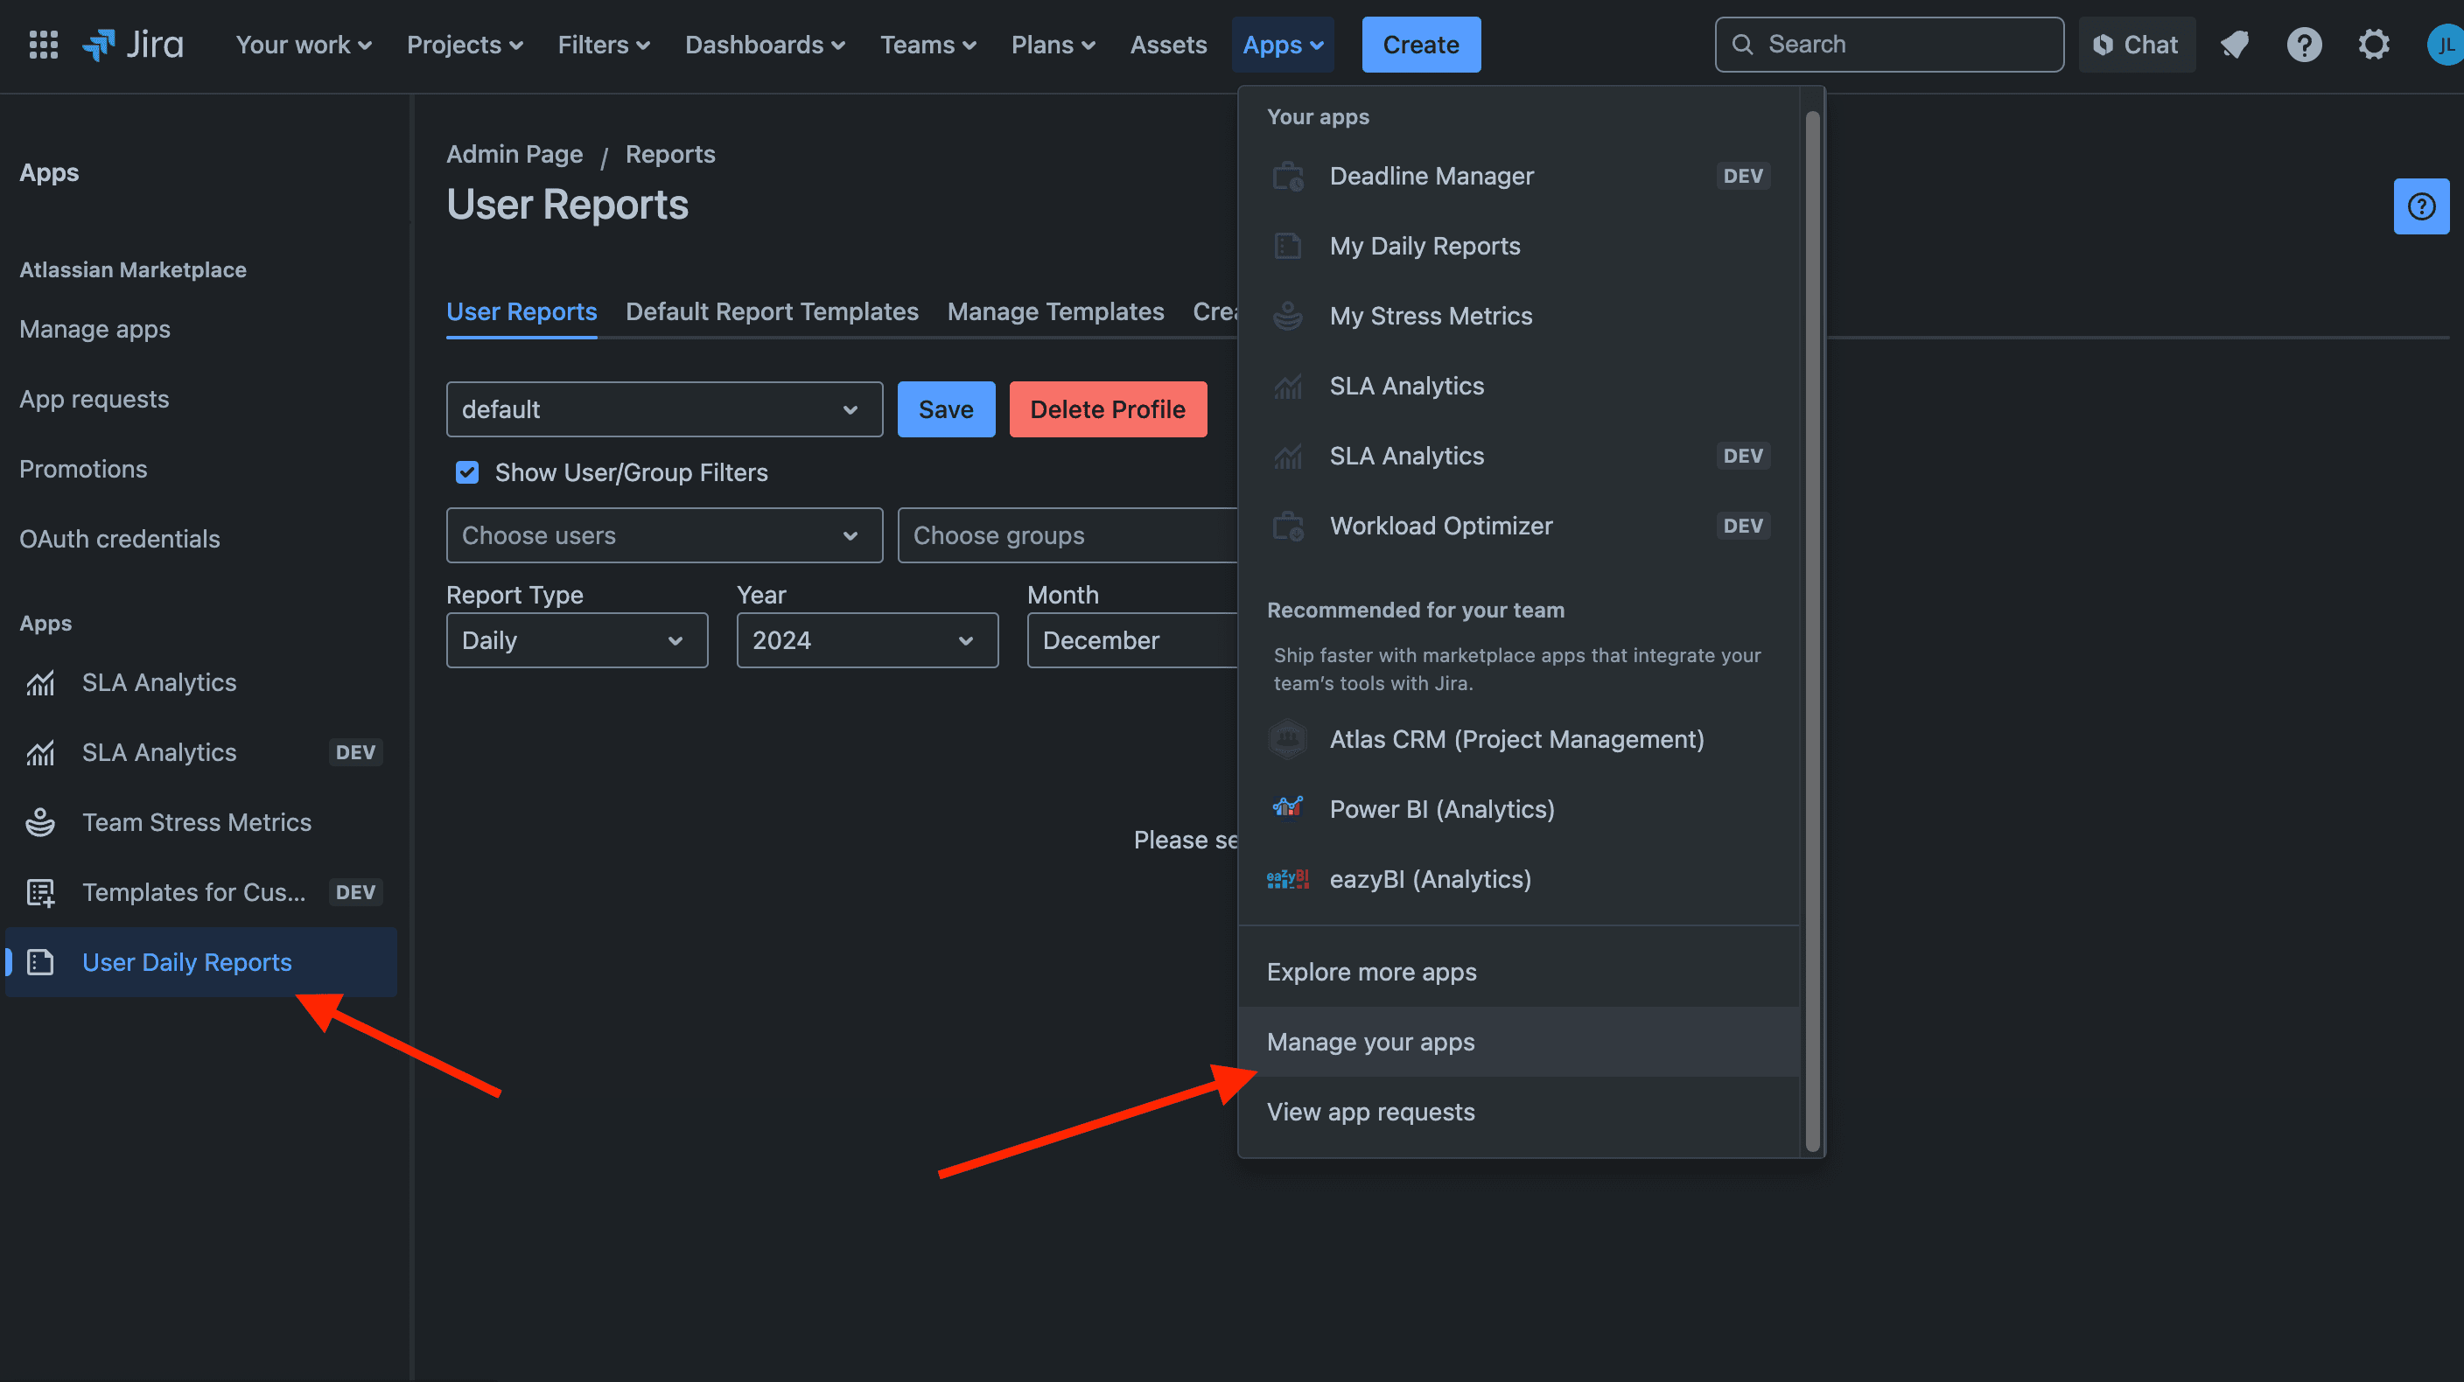
Task: Open Power BI (Analytics) recommendation
Action: click(1518, 809)
